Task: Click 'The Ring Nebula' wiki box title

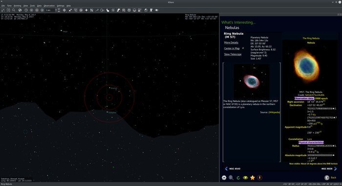Action: tap(311, 38)
